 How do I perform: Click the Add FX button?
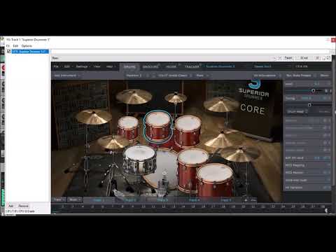tap(10, 206)
